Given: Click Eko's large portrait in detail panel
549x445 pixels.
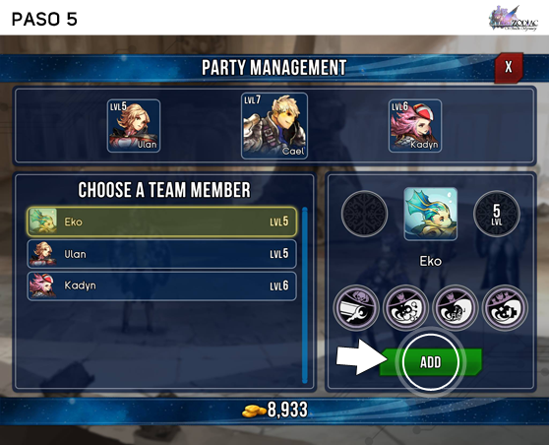Looking at the screenshot, I should coord(431,214).
